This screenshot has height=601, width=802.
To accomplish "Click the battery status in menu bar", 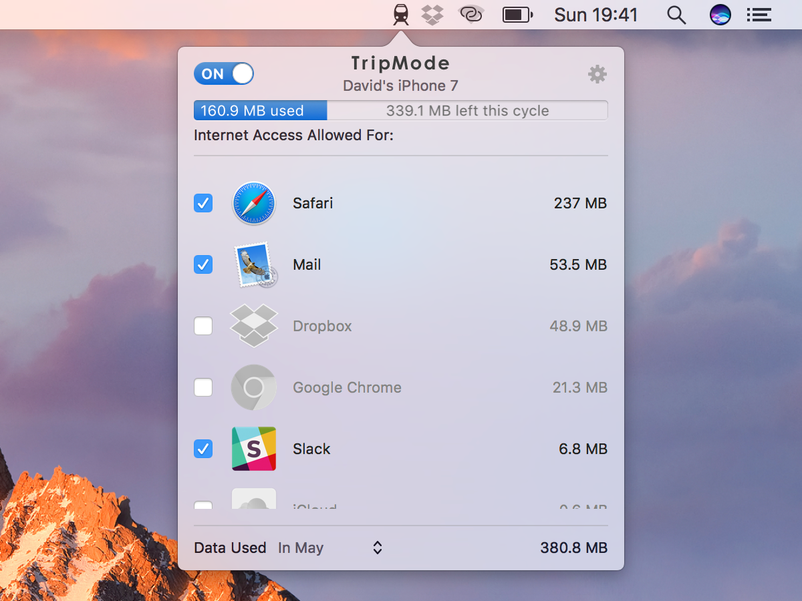I will pos(517,15).
